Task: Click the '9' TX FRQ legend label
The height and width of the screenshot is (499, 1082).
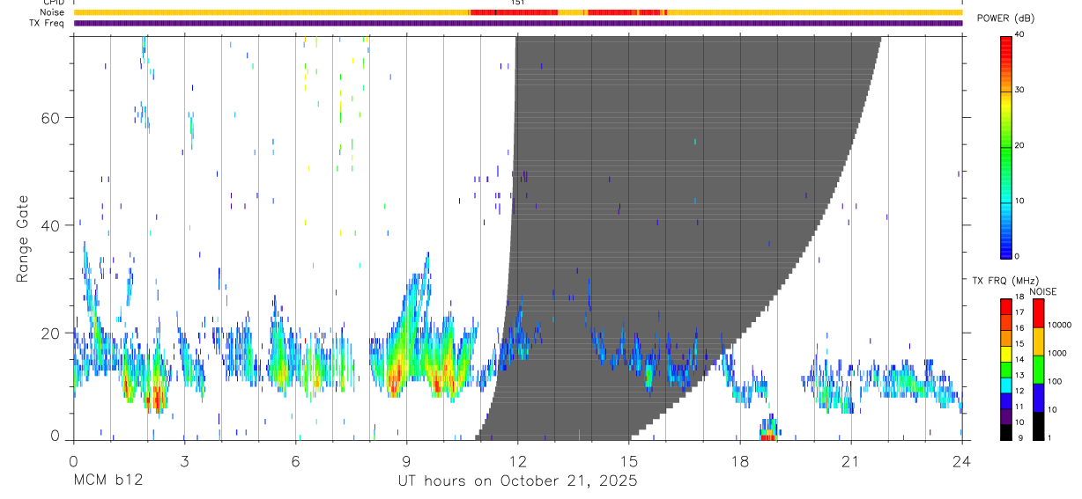Action: tap(1019, 437)
